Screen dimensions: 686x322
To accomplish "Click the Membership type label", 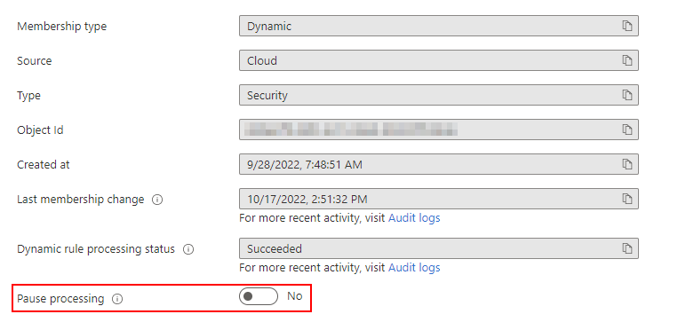I will pos(61,27).
